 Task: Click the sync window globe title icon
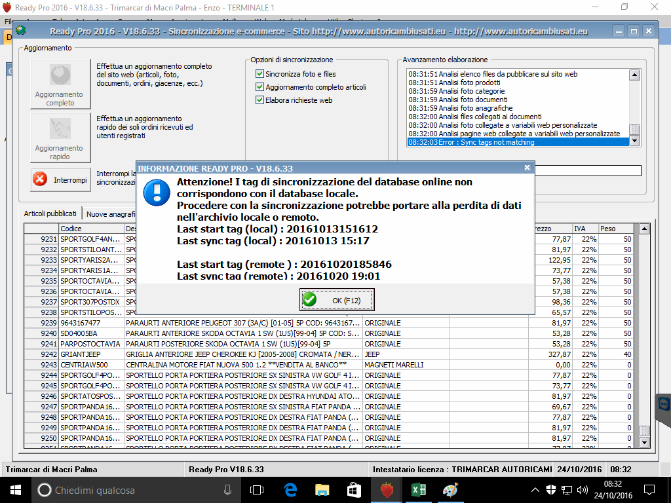20,31
